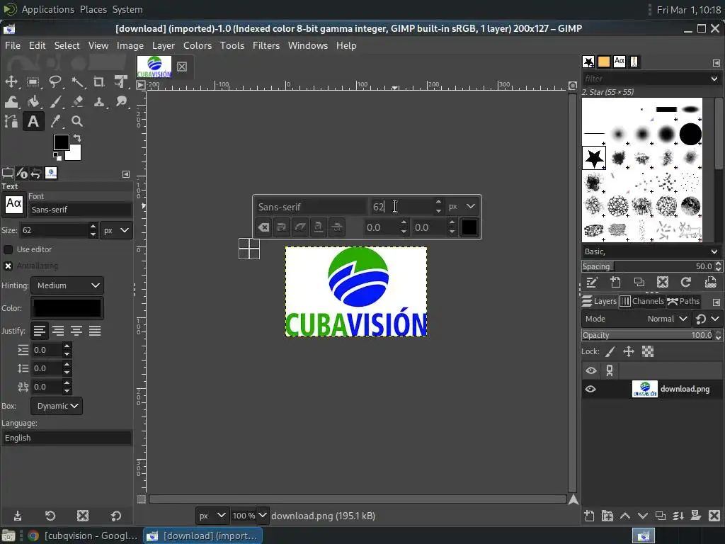The width and height of the screenshot is (725, 544).
Task: Click the foreground color swatch
Action: click(61, 142)
